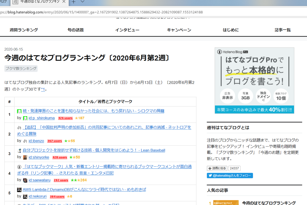Click the シロクマの屑籠 favicon beside rank 1 article
The image size is (307, 205).
19,111
